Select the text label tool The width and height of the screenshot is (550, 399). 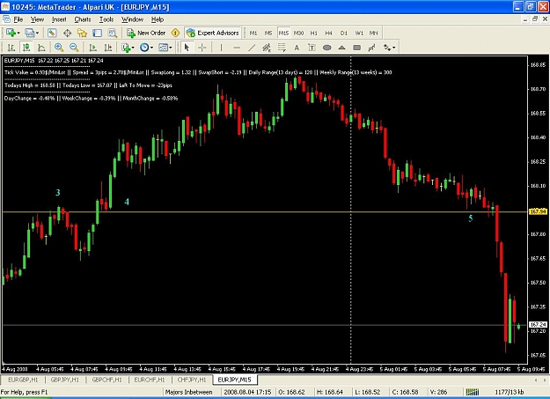coord(312,47)
